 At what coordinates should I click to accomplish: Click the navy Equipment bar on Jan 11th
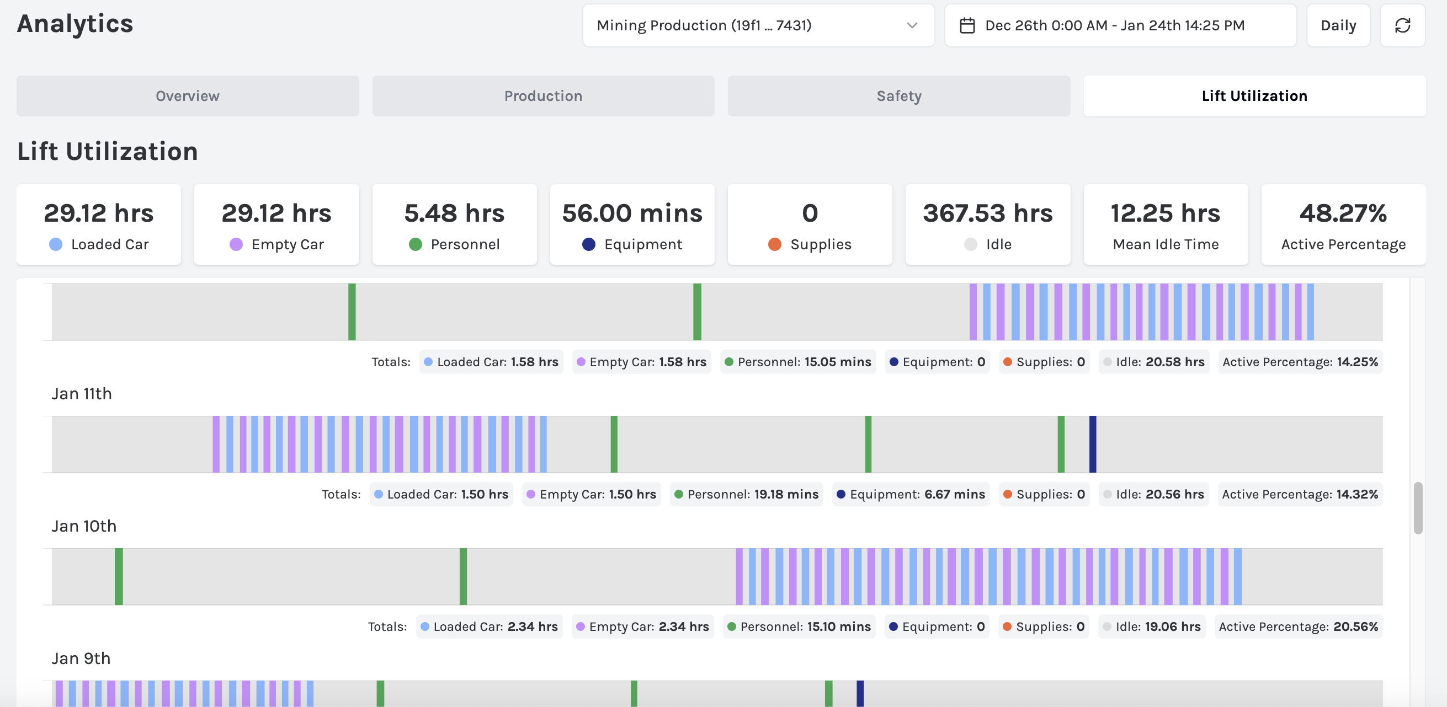click(1093, 444)
